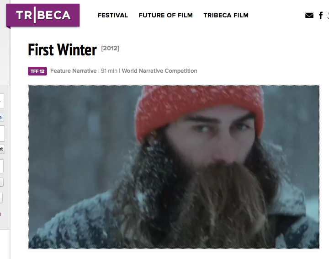Follow the World Narrative Competition link
The image size is (329, 259).
pos(159,71)
